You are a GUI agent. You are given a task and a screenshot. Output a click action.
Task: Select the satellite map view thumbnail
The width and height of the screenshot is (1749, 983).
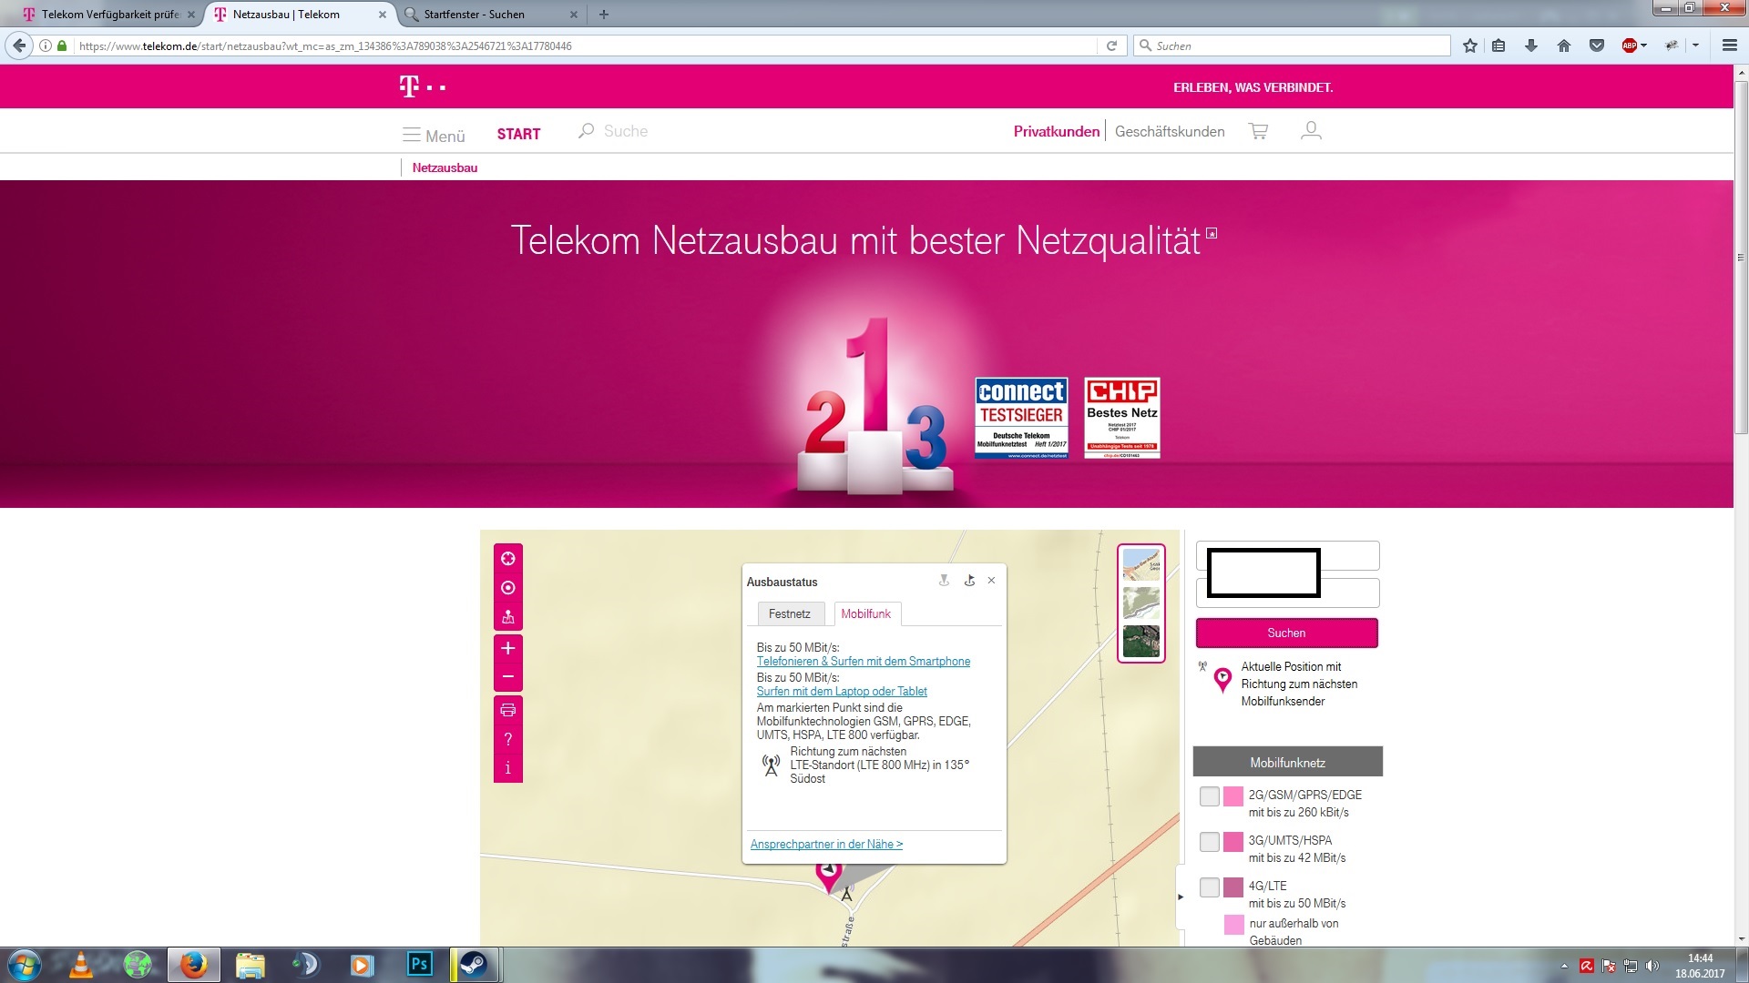tap(1140, 641)
